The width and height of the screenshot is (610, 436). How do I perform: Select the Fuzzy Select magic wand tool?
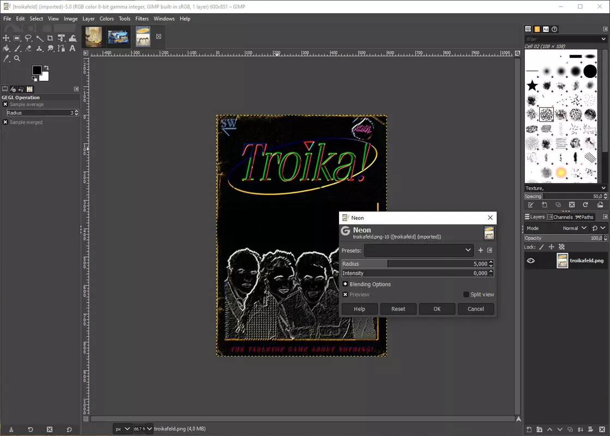click(39, 38)
